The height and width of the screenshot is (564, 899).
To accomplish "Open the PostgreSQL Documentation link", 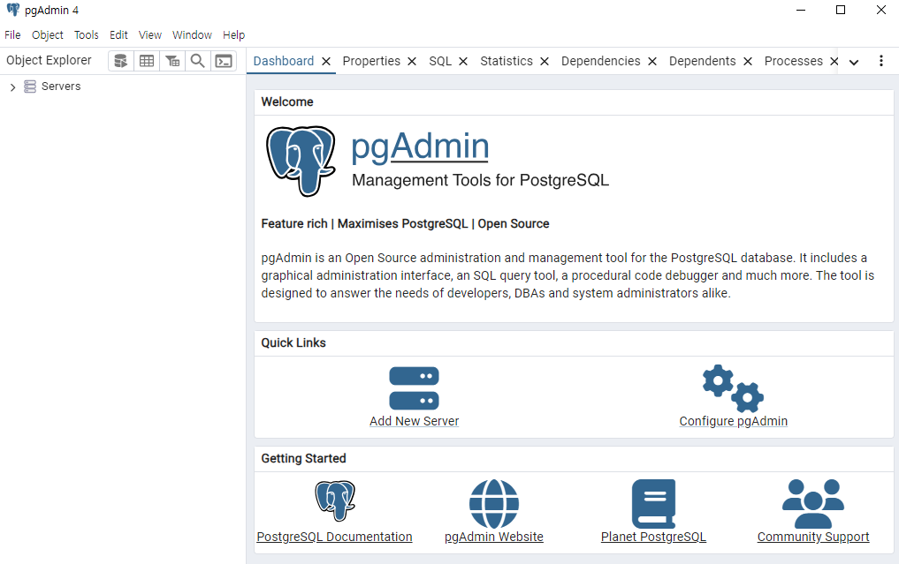I will pos(334,537).
